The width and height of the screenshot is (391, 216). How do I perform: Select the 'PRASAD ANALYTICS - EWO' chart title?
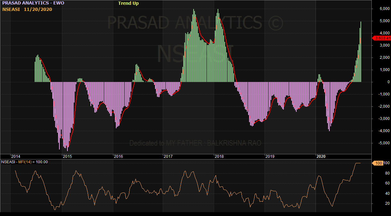click(x=33, y=3)
